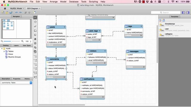Collapse the visitors table header arrow
Viewport: 191px width, 107px height.
[105, 51]
